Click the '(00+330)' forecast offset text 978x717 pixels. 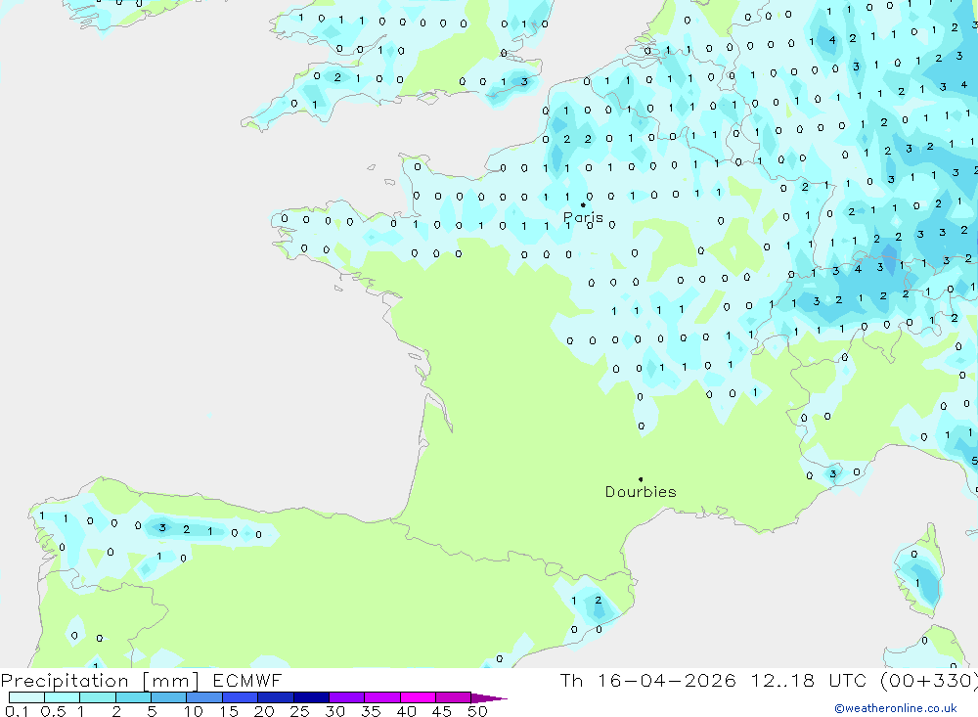pyautogui.click(x=929, y=681)
